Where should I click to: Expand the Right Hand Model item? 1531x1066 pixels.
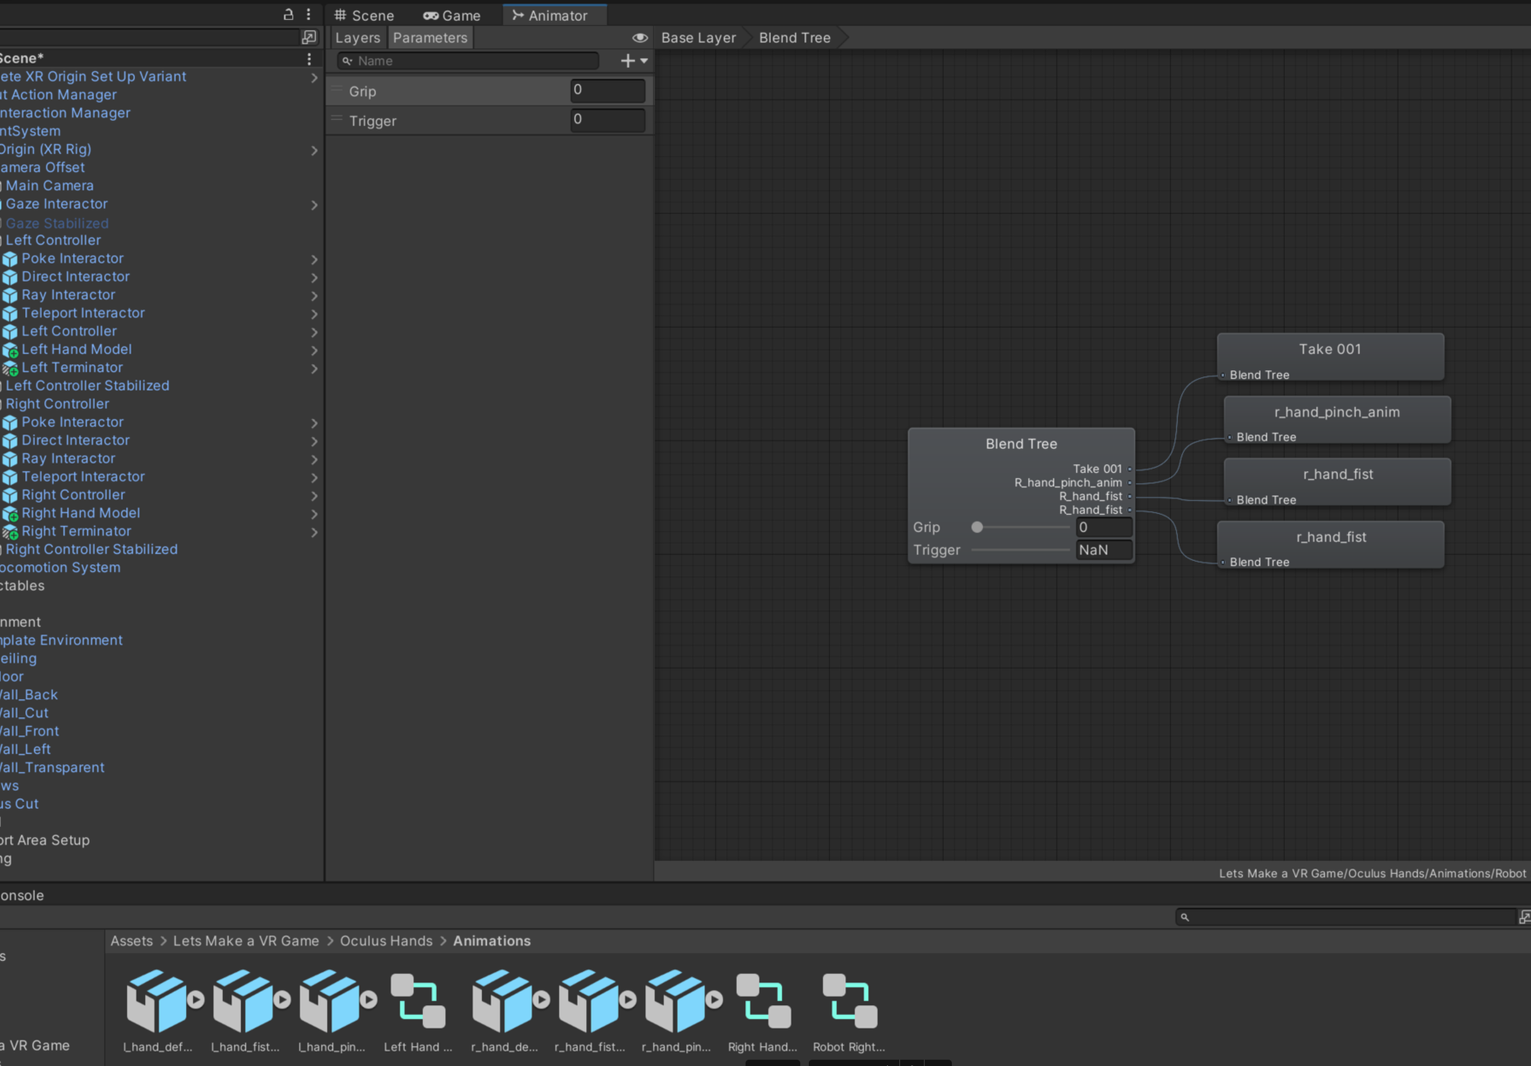click(x=314, y=514)
